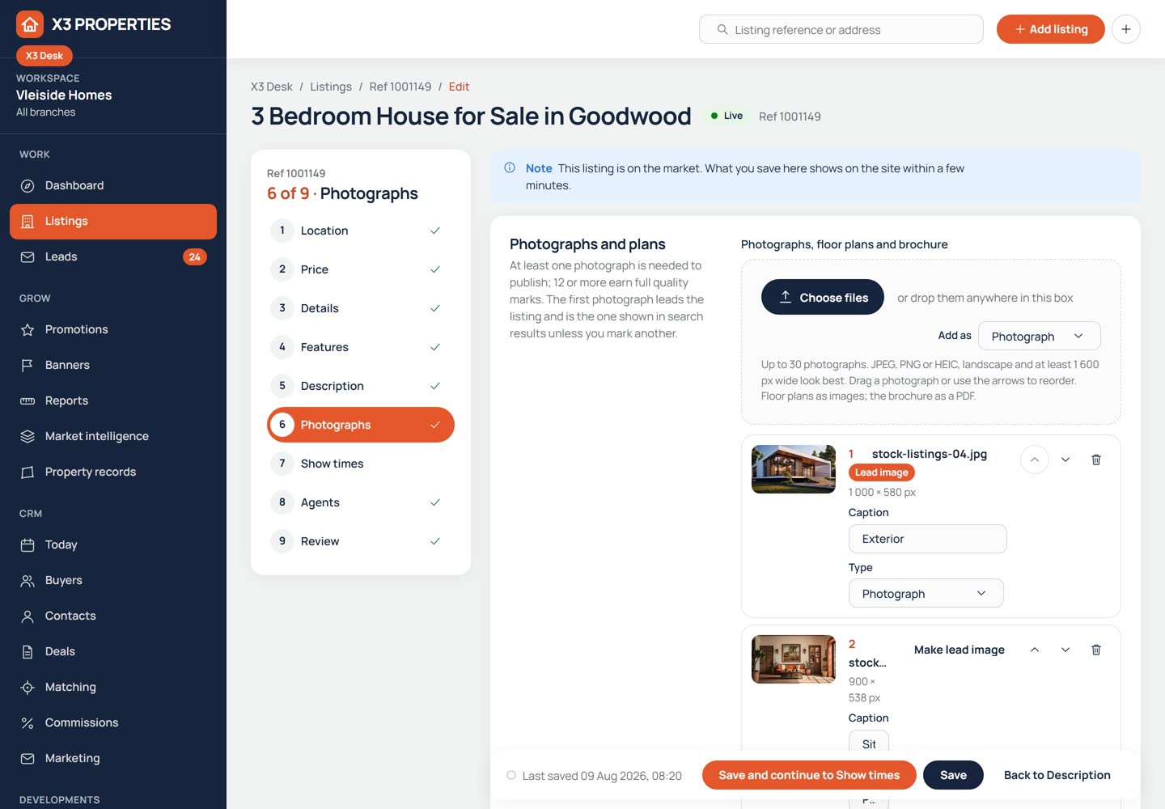
Task: Go to step 1 Location
Action: coord(361,231)
